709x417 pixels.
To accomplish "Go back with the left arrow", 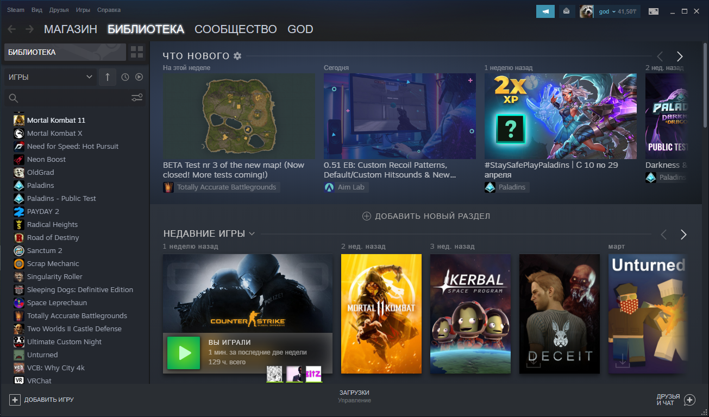I will point(11,29).
